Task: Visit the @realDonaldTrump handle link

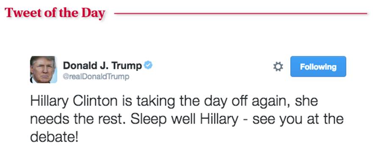Action: pyautogui.click(x=96, y=76)
